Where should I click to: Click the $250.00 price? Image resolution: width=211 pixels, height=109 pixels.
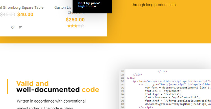[75, 20]
